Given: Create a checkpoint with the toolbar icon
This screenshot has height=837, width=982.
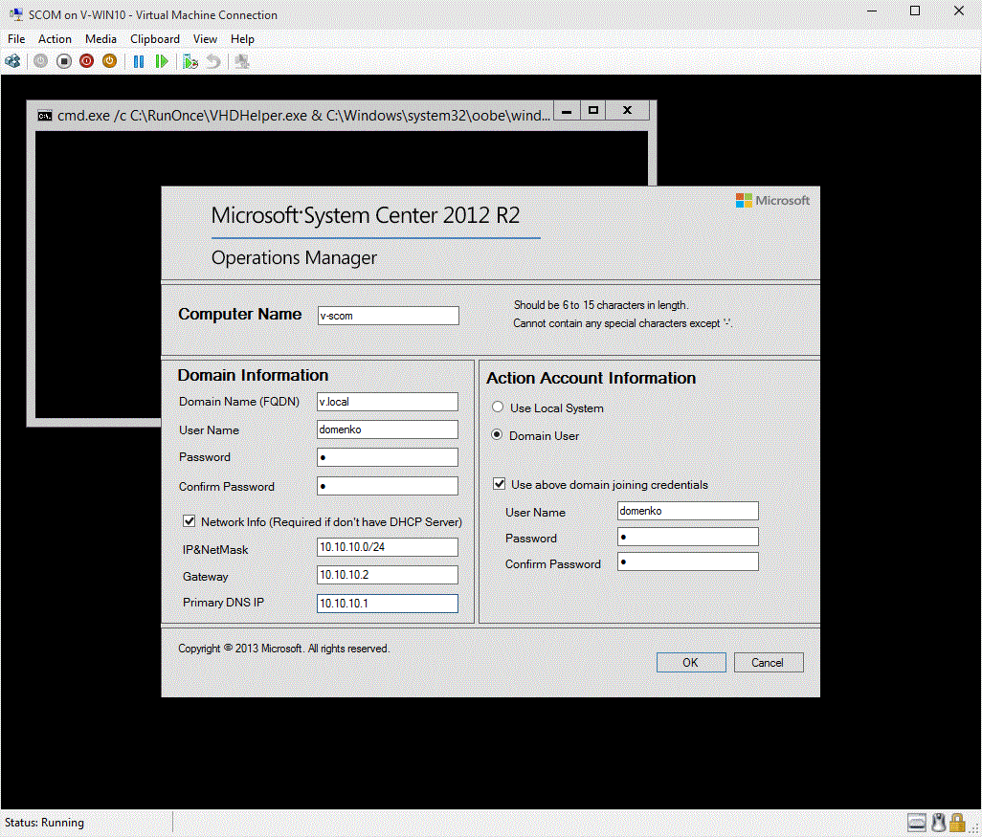Looking at the screenshot, I should 190,61.
